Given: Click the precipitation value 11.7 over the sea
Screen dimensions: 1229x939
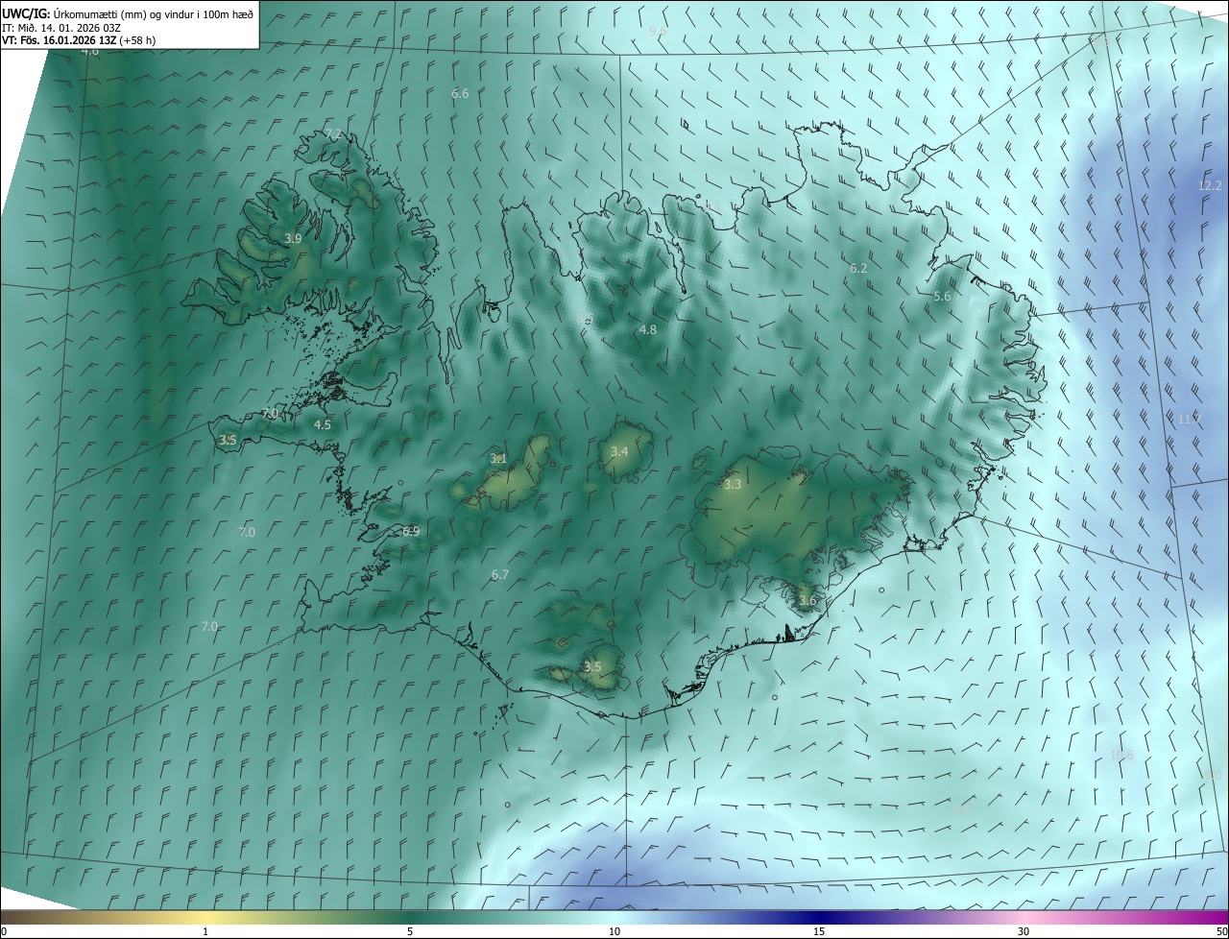Looking at the screenshot, I should [1189, 420].
